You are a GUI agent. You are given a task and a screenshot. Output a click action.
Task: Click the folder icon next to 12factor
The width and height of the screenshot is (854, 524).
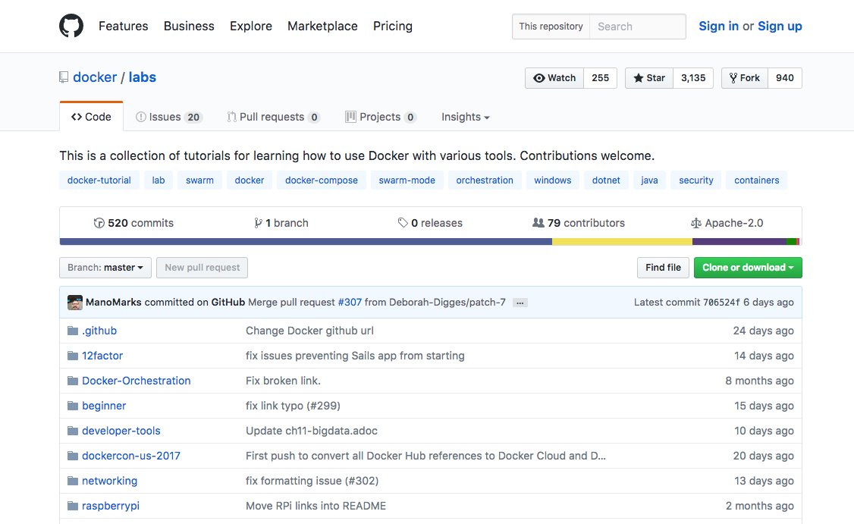(73, 356)
